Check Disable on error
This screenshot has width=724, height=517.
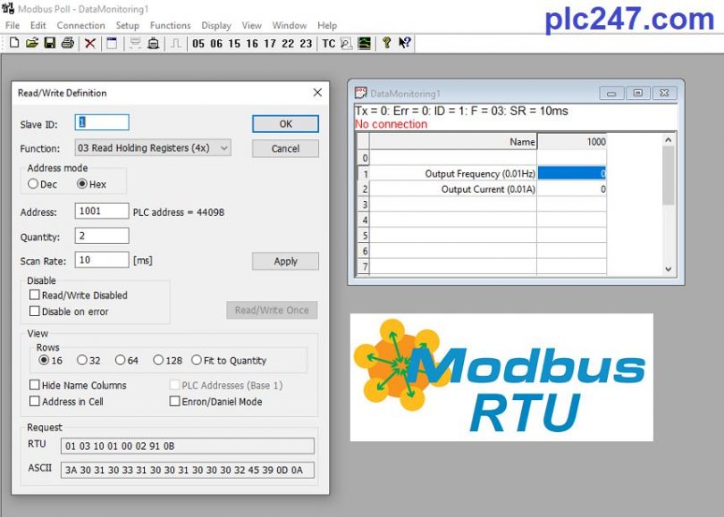[35, 312]
